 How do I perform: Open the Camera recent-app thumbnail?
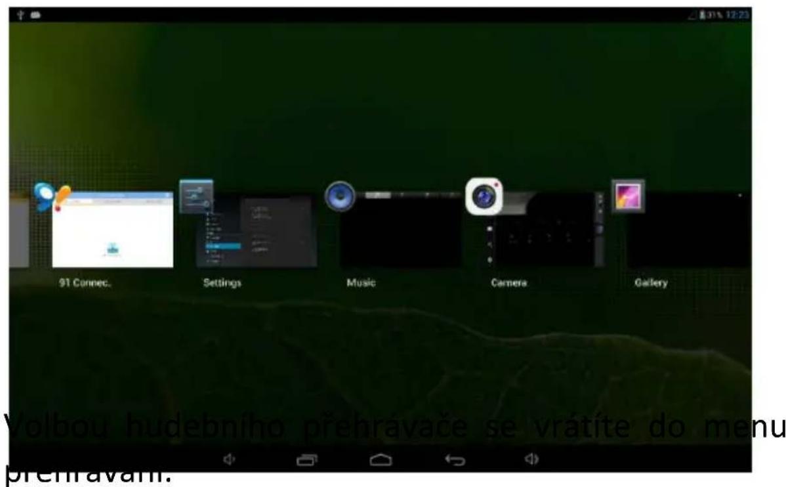544,230
